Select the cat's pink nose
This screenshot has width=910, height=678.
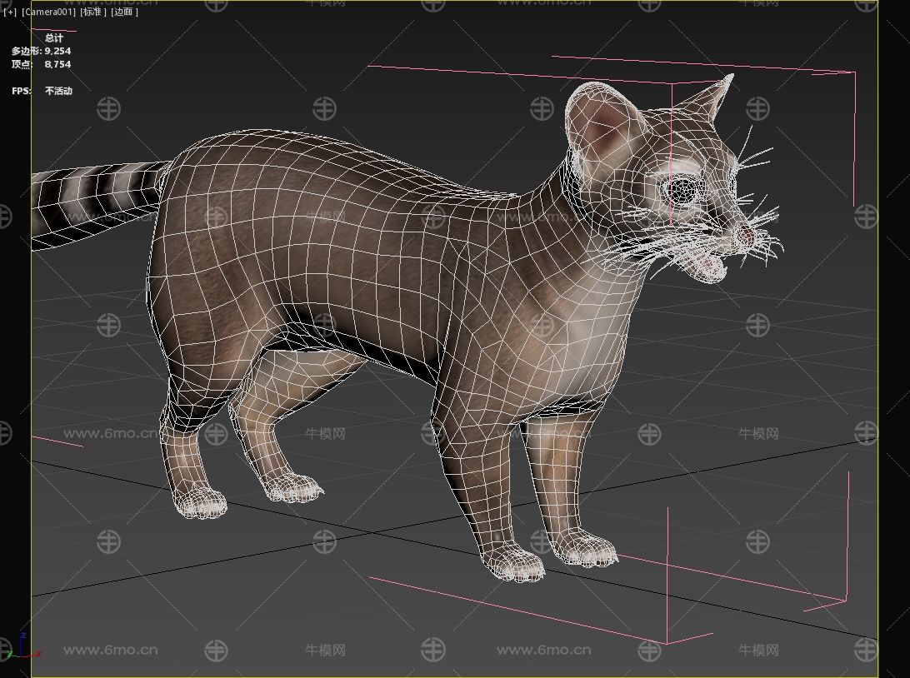[746, 237]
